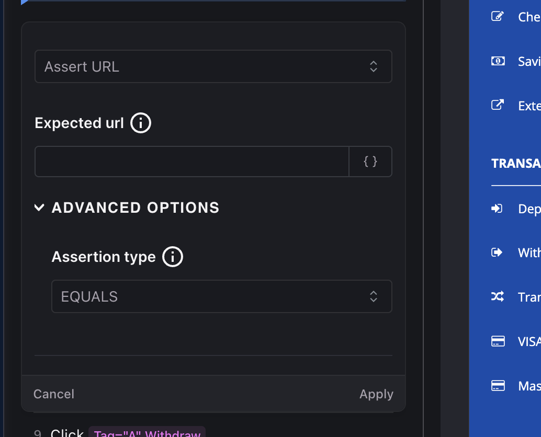The width and height of the screenshot is (541, 437).
Task: Click the Withdraw sign-out arrow icon
Action: 497,252
